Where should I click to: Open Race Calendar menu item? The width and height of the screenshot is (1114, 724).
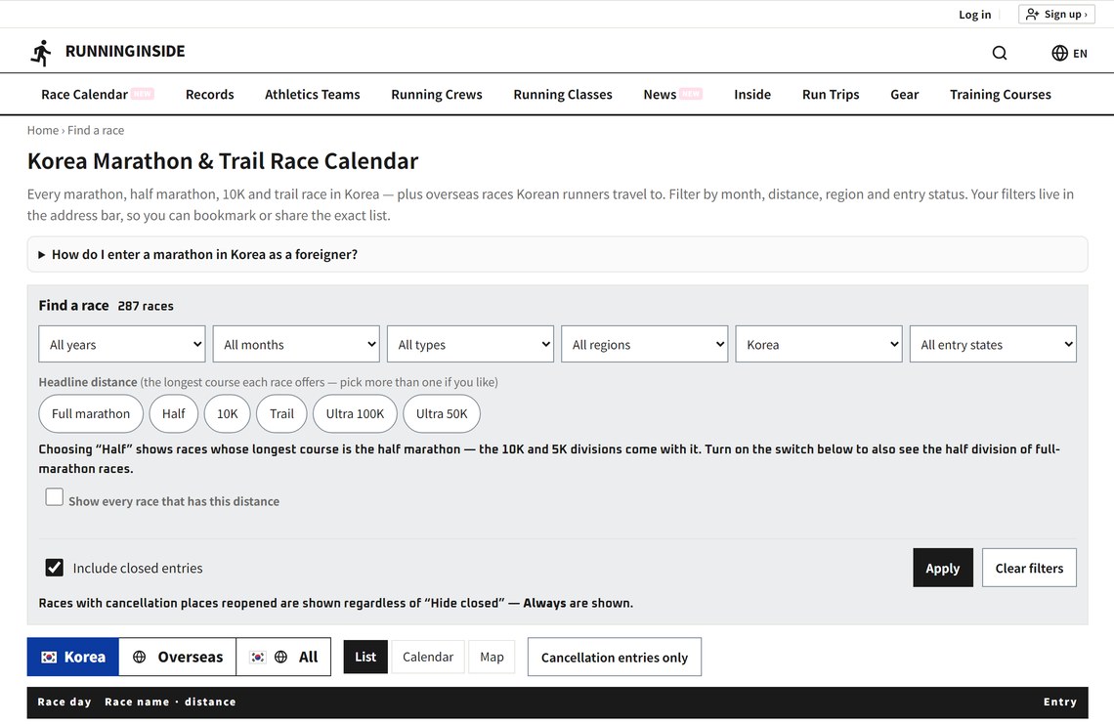tap(85, 95)
